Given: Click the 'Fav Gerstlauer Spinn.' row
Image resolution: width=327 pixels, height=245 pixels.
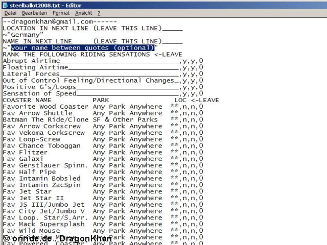Looking at the screenshot, I should [103, 165].
